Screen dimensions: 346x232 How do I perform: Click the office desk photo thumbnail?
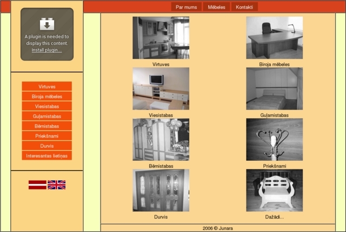275,38
